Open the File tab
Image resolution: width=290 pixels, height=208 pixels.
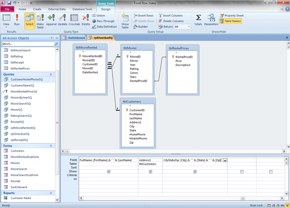tap(7, 9)
